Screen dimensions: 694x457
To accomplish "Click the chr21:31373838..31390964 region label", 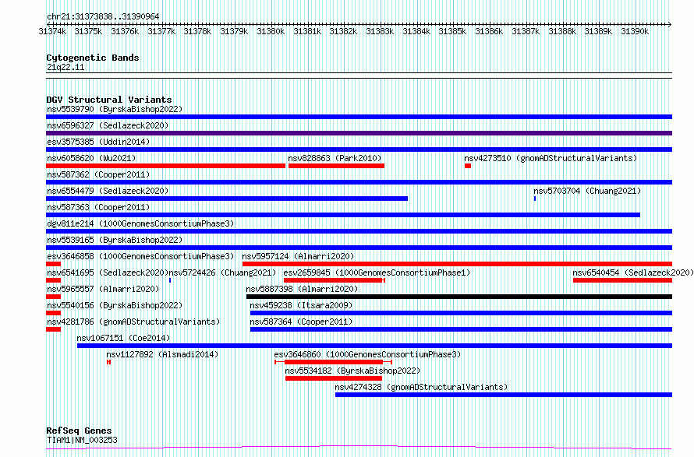I will pos(103,16).
